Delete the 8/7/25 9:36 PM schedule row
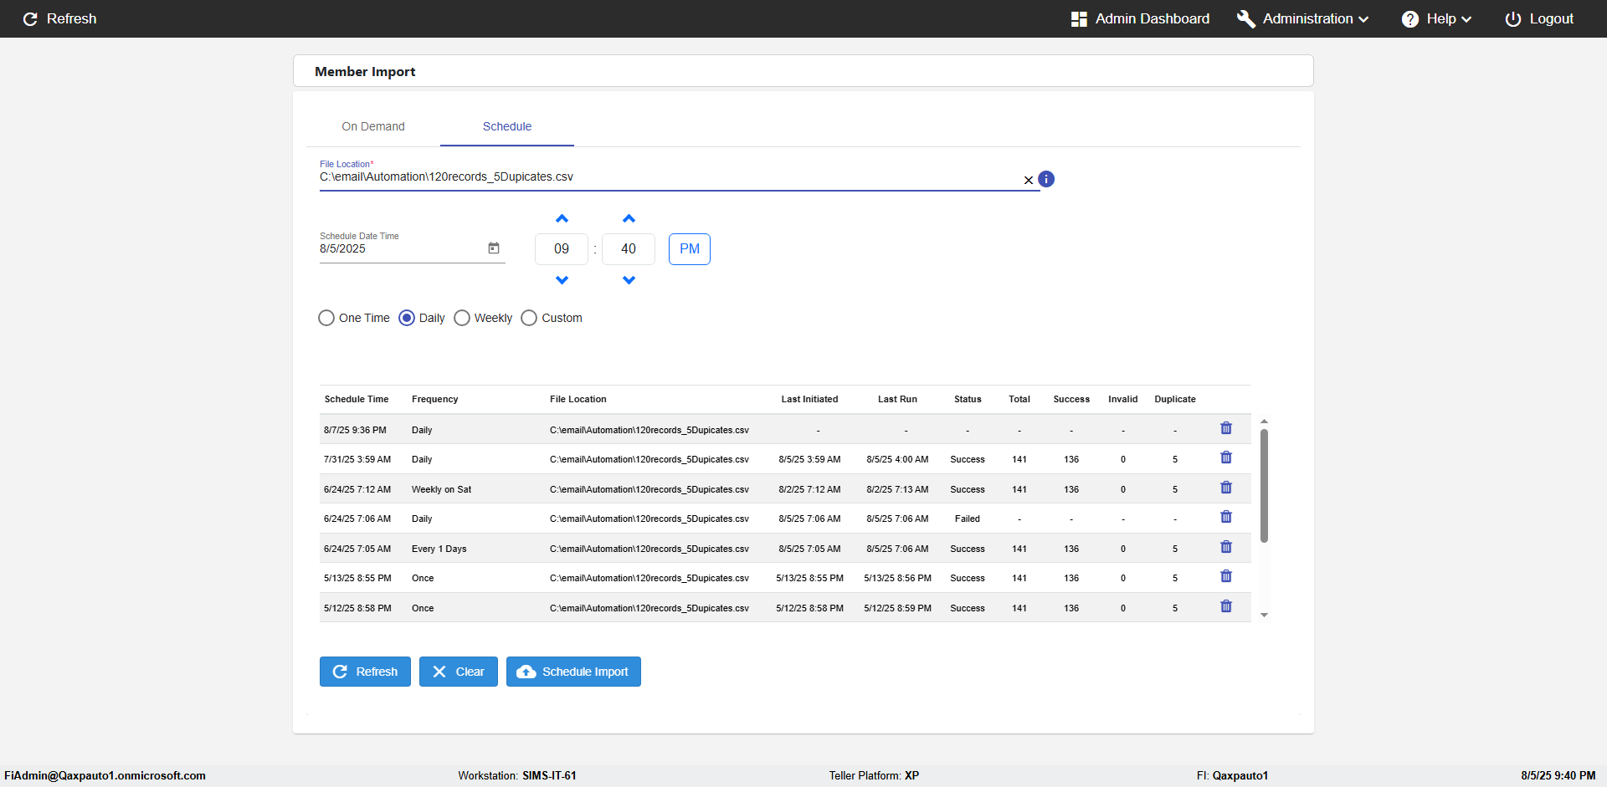This screenshot has height=787, width=1607. [x=1226, y=428]
